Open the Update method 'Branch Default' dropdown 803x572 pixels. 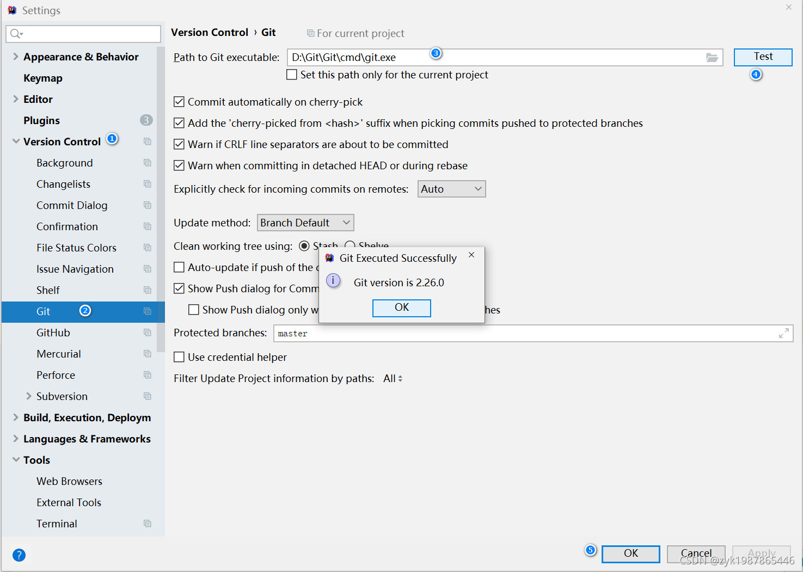click(x=305, y=223)
